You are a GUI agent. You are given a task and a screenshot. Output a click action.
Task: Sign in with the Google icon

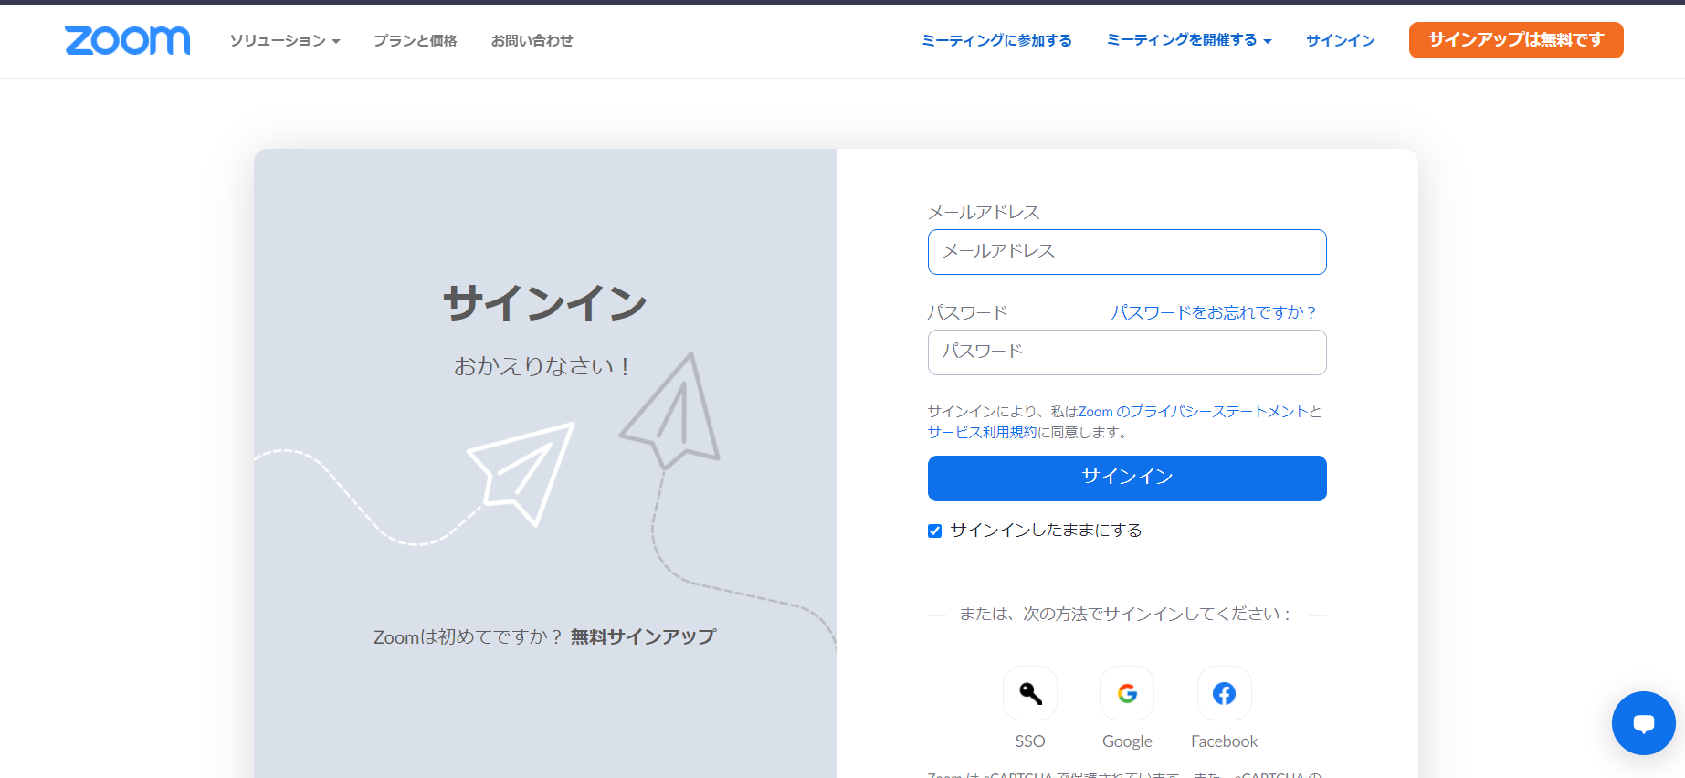[x=1127, y=694]
